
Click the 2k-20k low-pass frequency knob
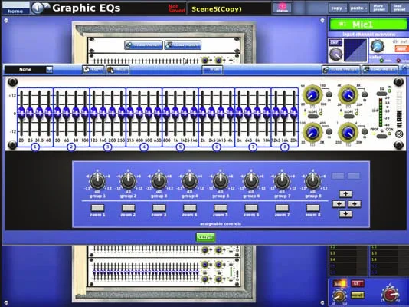coord(348,95)
